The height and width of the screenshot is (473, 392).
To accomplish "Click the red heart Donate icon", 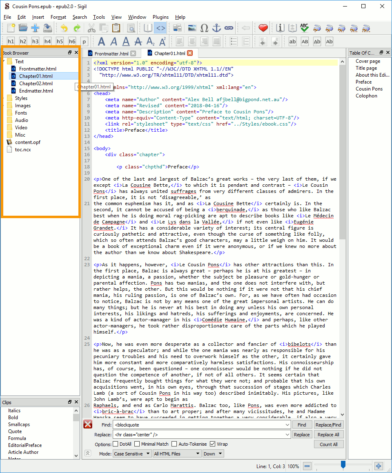I will click(263, 28).
